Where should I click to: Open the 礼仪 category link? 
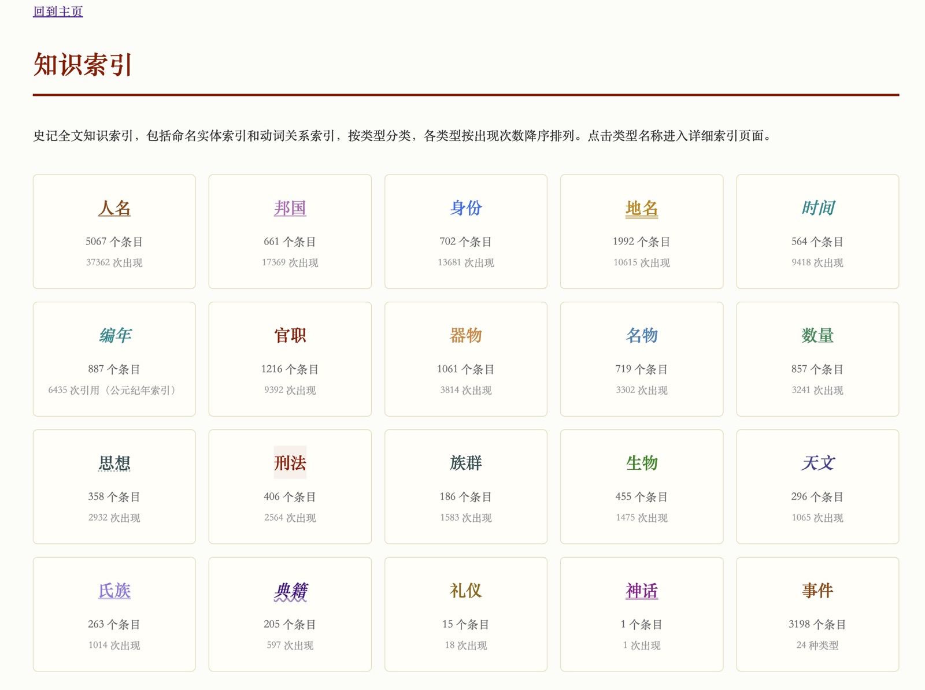point(466,591)
